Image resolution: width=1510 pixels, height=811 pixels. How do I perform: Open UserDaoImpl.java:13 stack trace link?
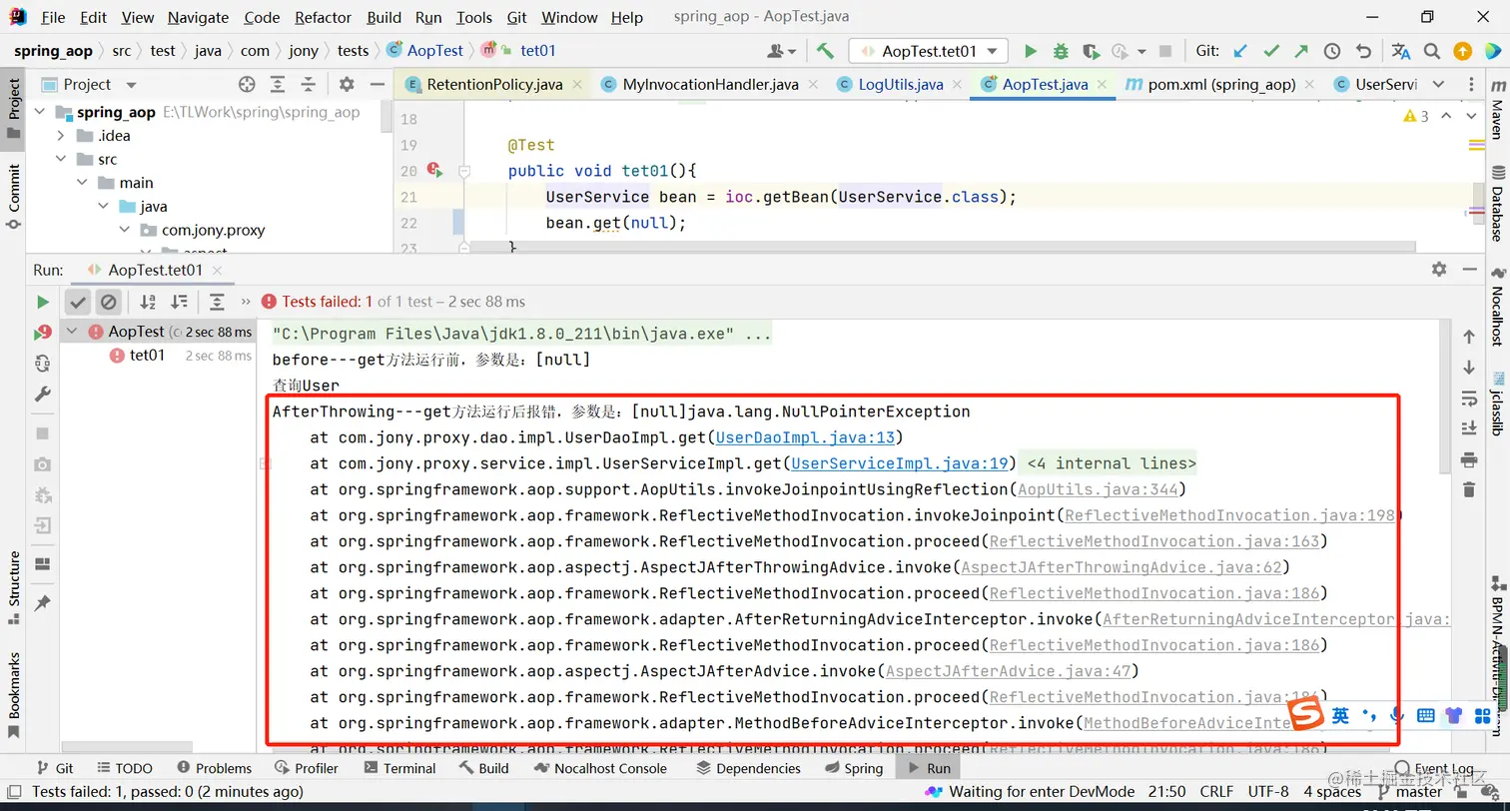(x=806, y=437)
